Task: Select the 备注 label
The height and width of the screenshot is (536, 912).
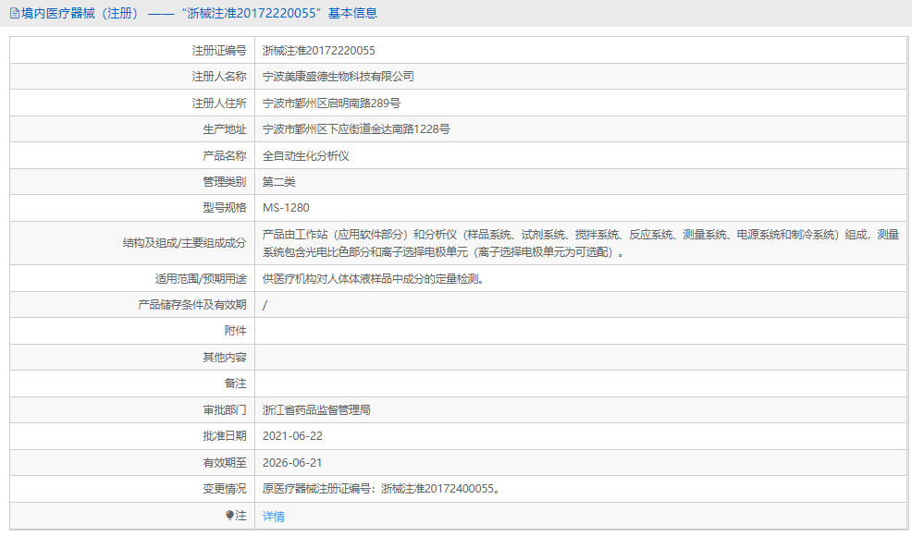Action: 236,384
